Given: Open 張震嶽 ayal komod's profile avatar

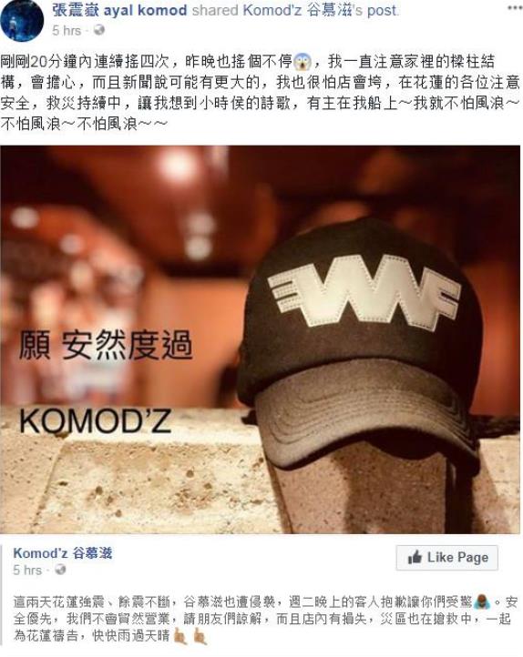Looking at the screenshot, I should 22,21.
